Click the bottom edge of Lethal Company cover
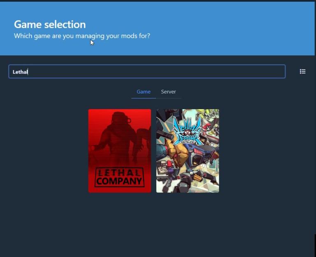The height and width of the screenshot is (257, 316). (x=119, y=191)
